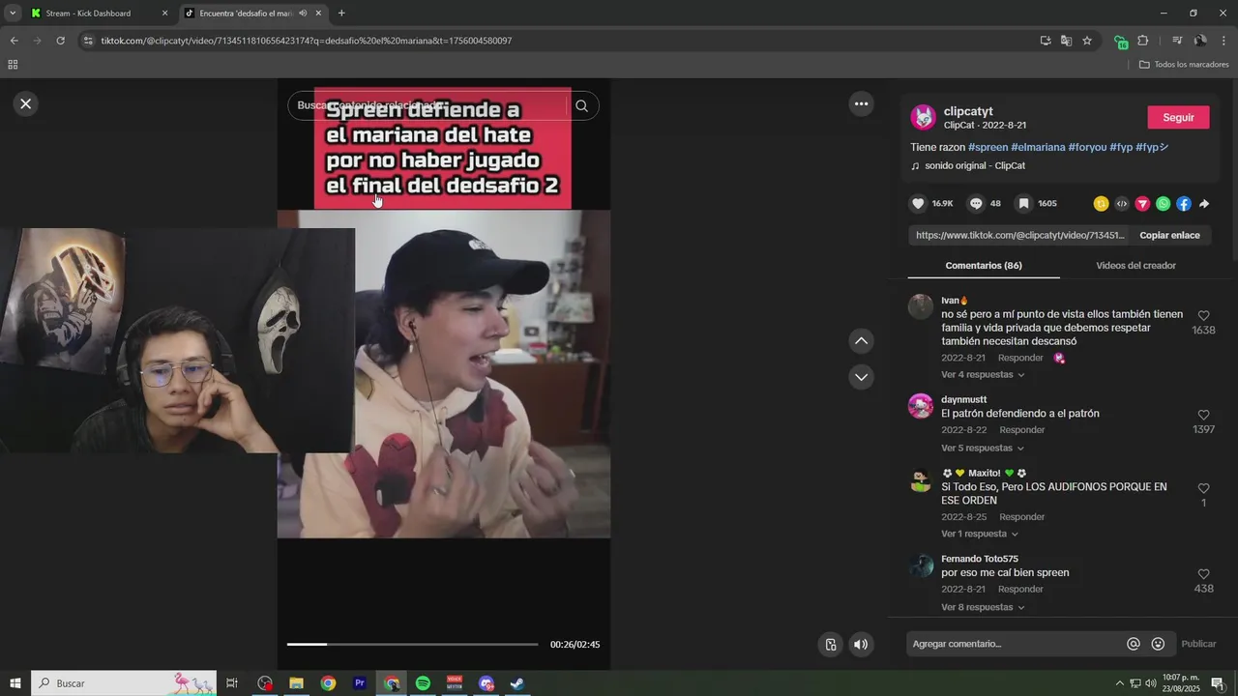Reload the page
This screenshot has width=1238, height=696.
[x=60, y=41]
